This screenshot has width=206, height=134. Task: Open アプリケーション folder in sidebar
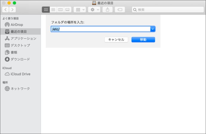click(x=23, y=38)
